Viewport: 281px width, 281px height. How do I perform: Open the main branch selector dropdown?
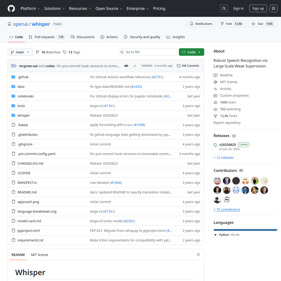pyautogui.click(x=20, y=52)
